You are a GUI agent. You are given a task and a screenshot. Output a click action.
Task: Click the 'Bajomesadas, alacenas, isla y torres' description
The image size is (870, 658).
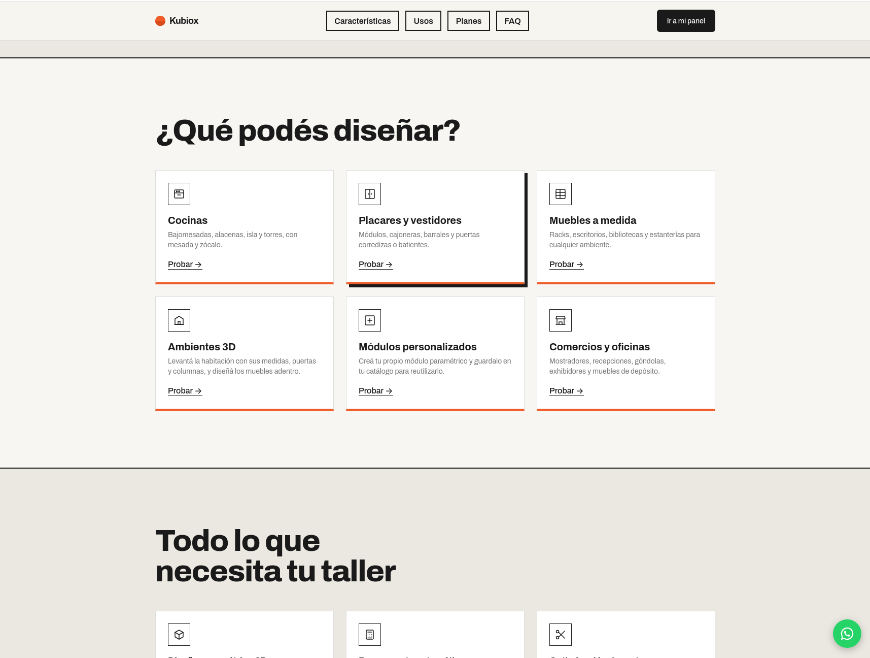pos(232,240)
